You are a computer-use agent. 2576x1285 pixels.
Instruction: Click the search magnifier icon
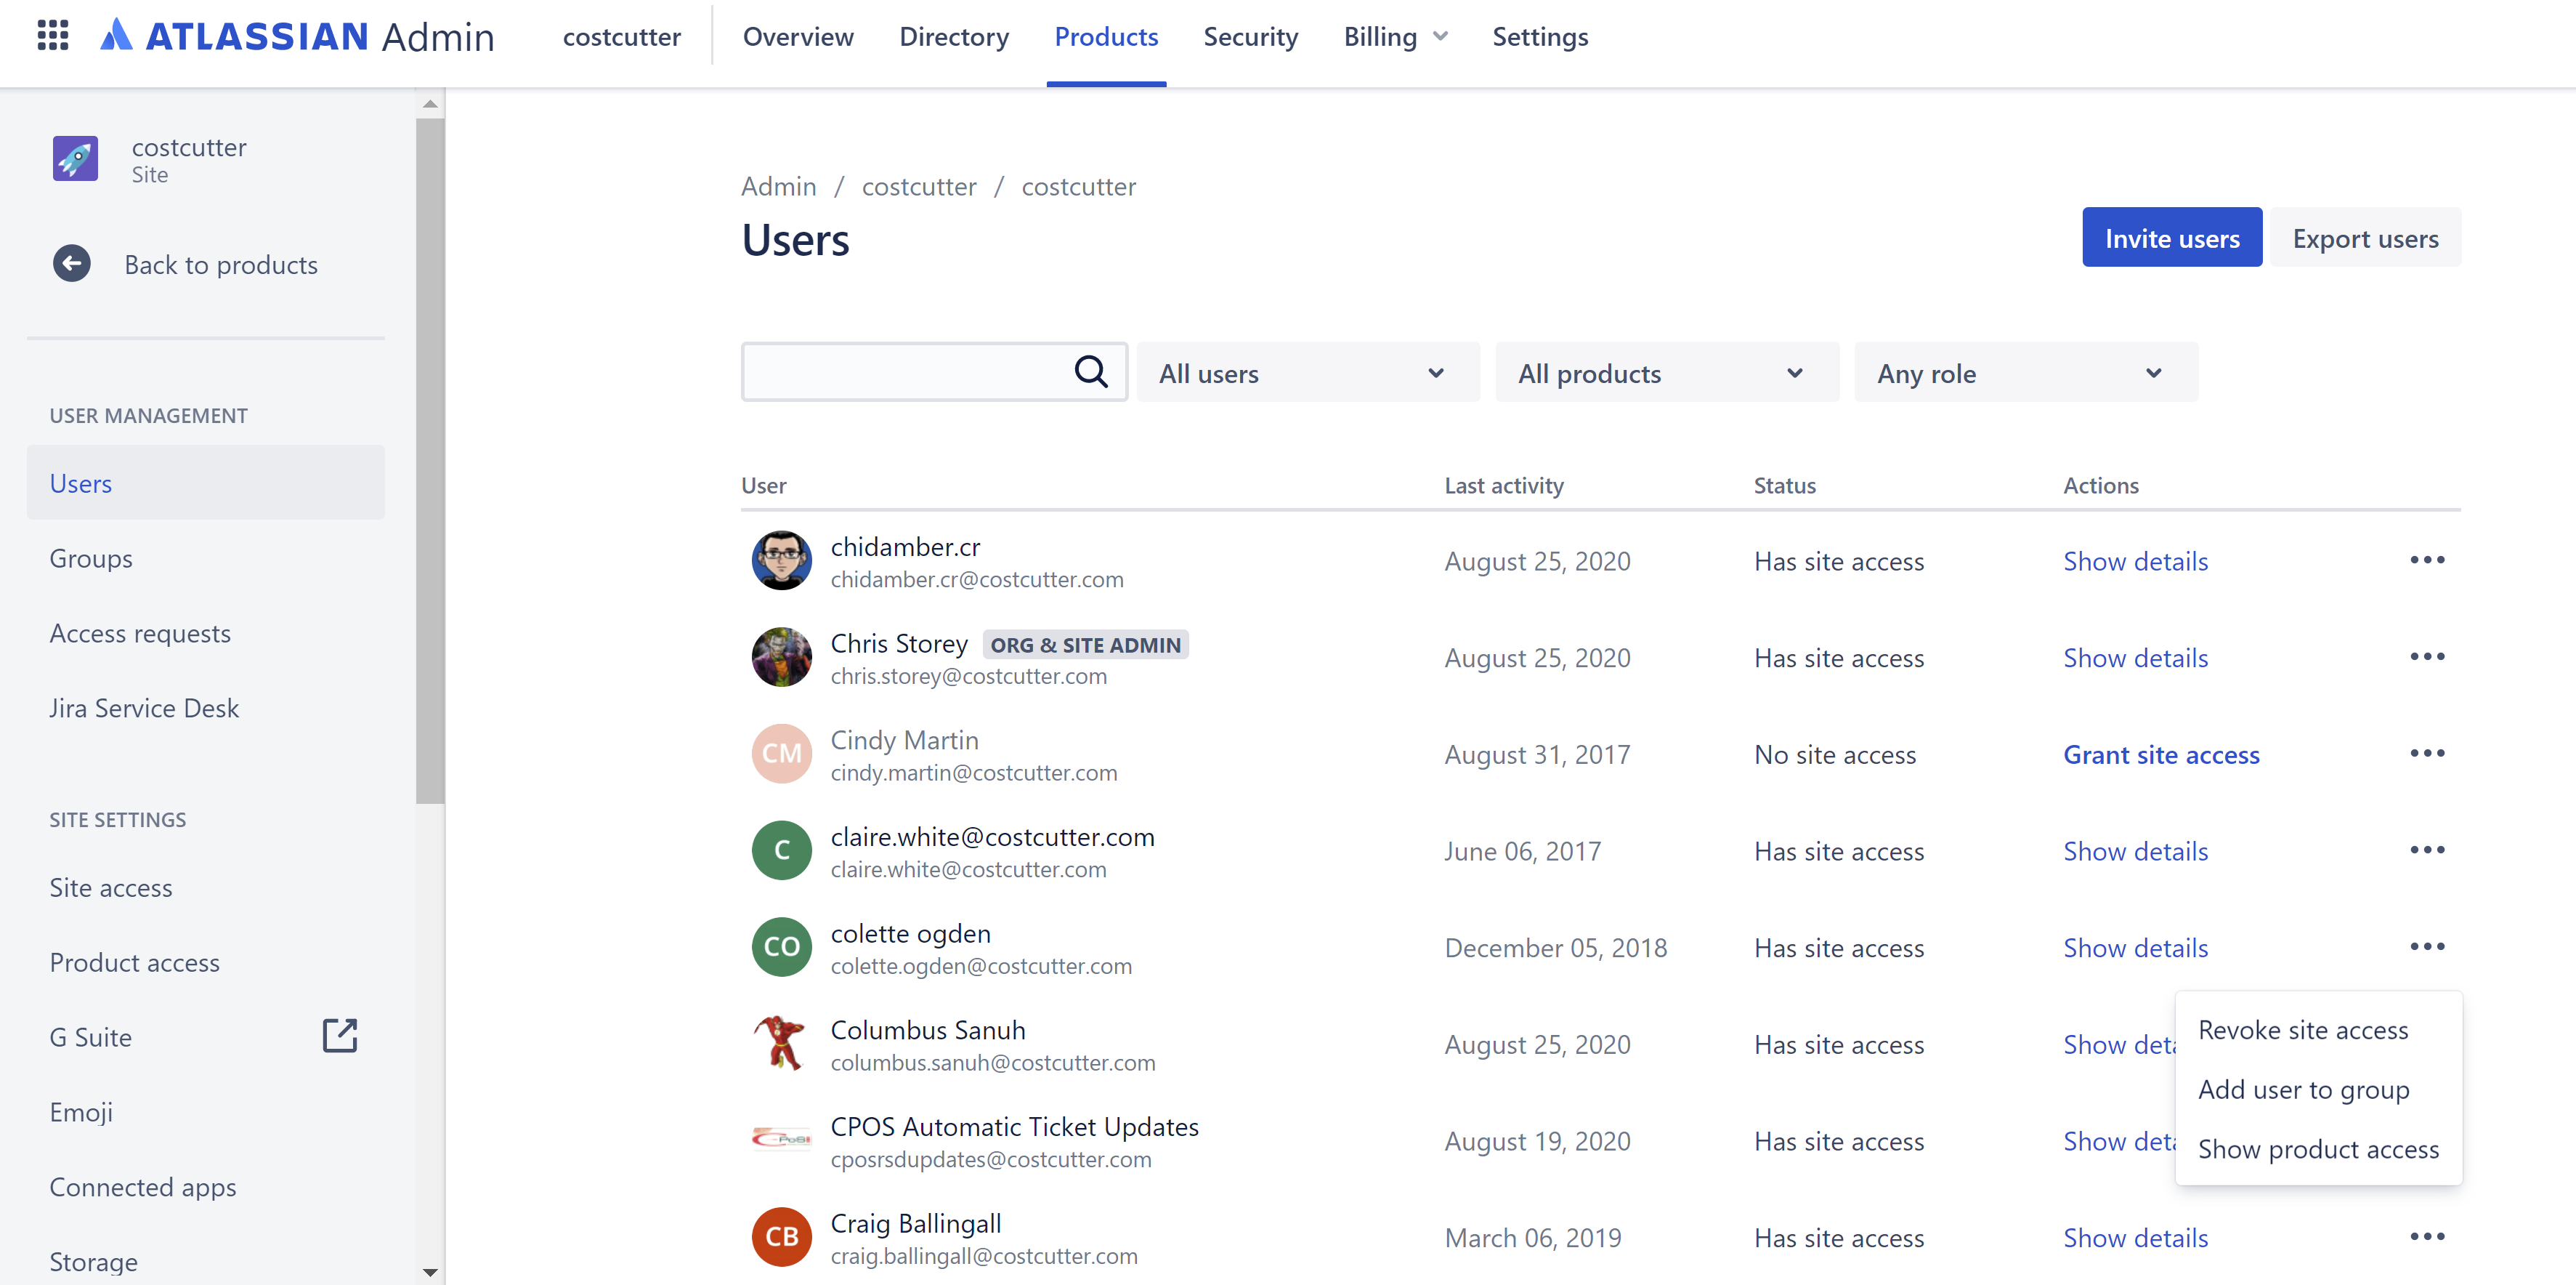[x=1091, y=372]
